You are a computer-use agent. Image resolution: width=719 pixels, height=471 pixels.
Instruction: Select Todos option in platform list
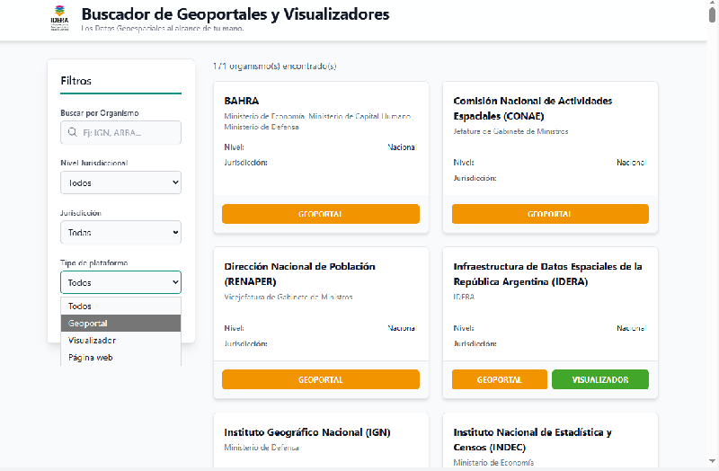(x=120, y=306)
